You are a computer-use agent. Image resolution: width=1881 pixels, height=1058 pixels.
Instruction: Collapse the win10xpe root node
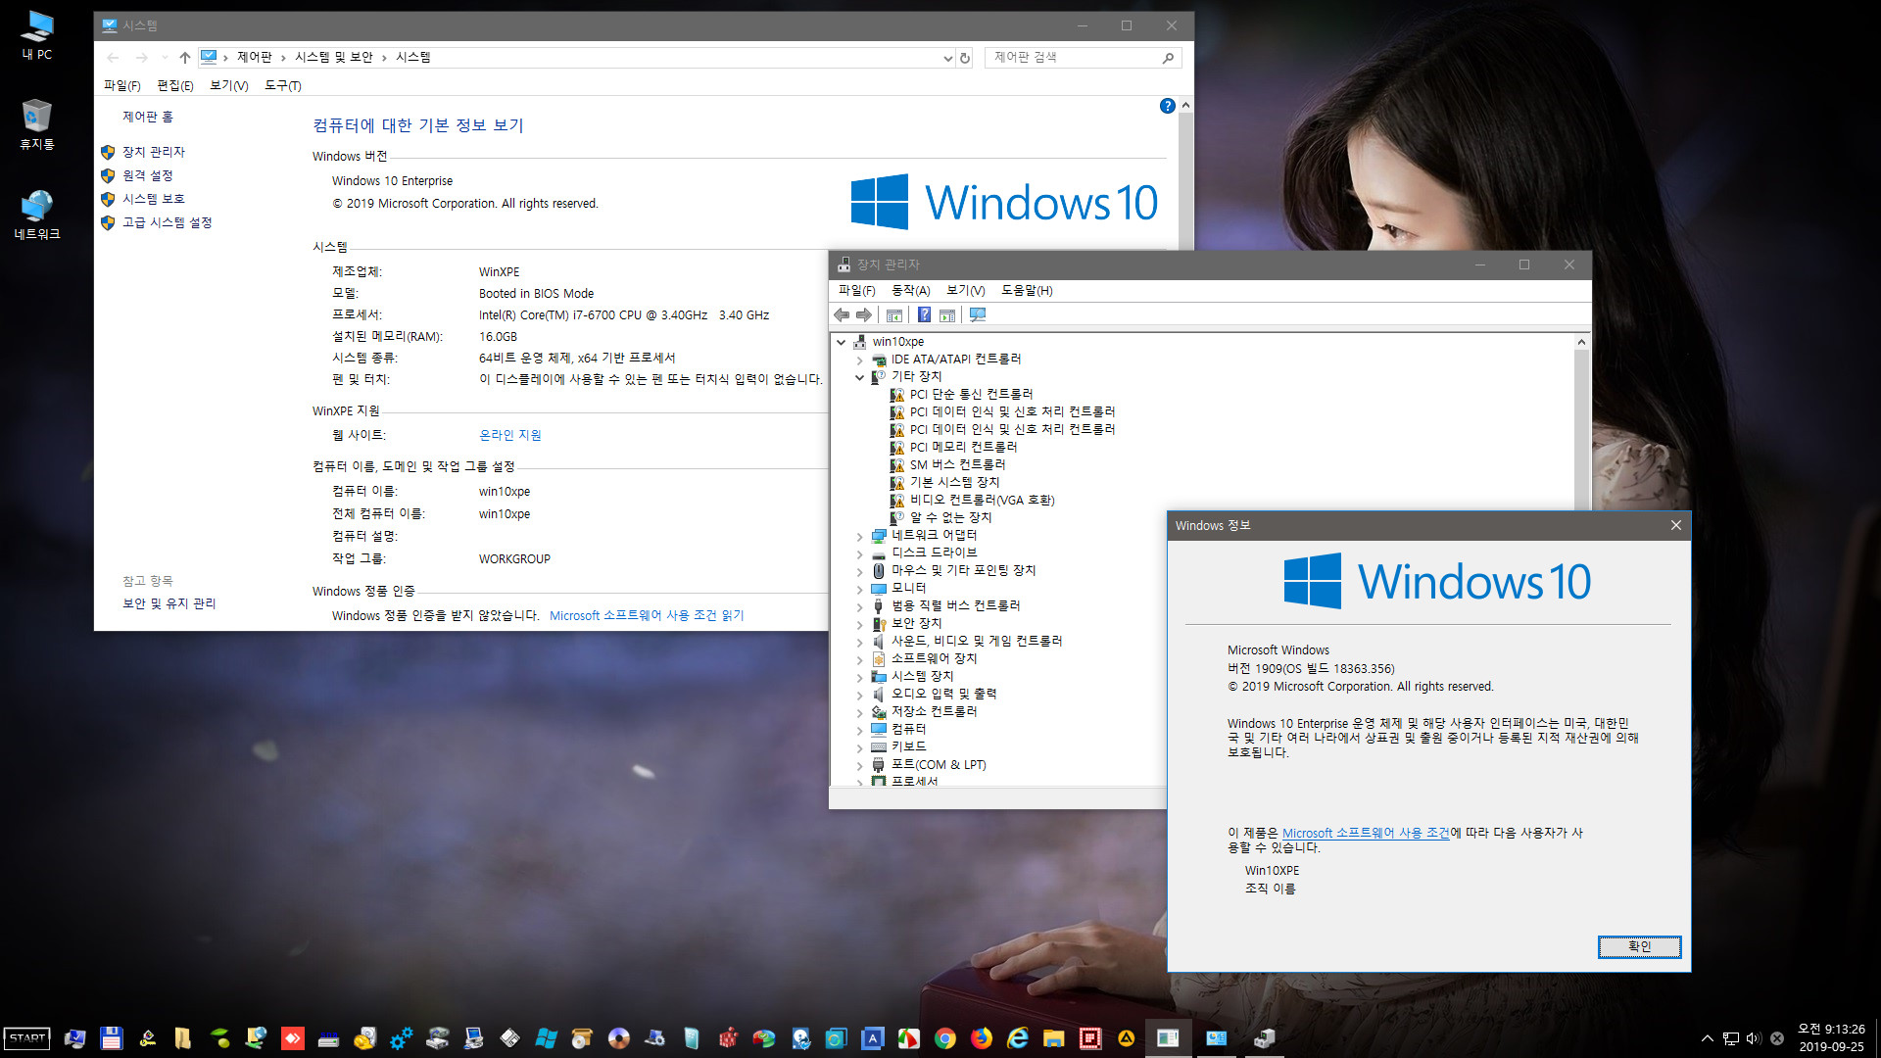tap(842, 342)
